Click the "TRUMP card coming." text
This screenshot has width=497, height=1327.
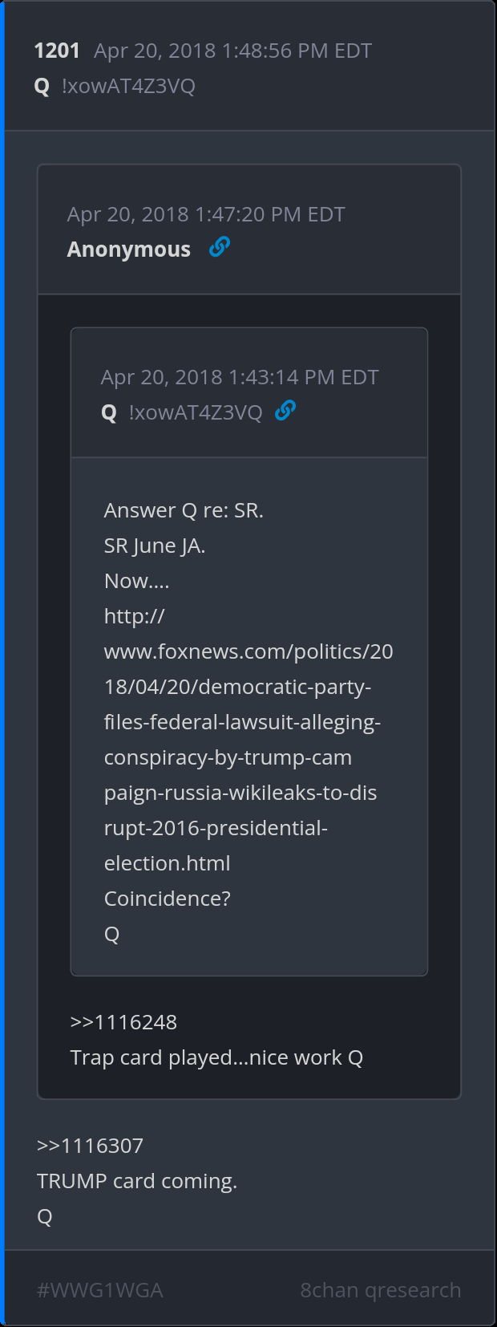click(137, 1181)
